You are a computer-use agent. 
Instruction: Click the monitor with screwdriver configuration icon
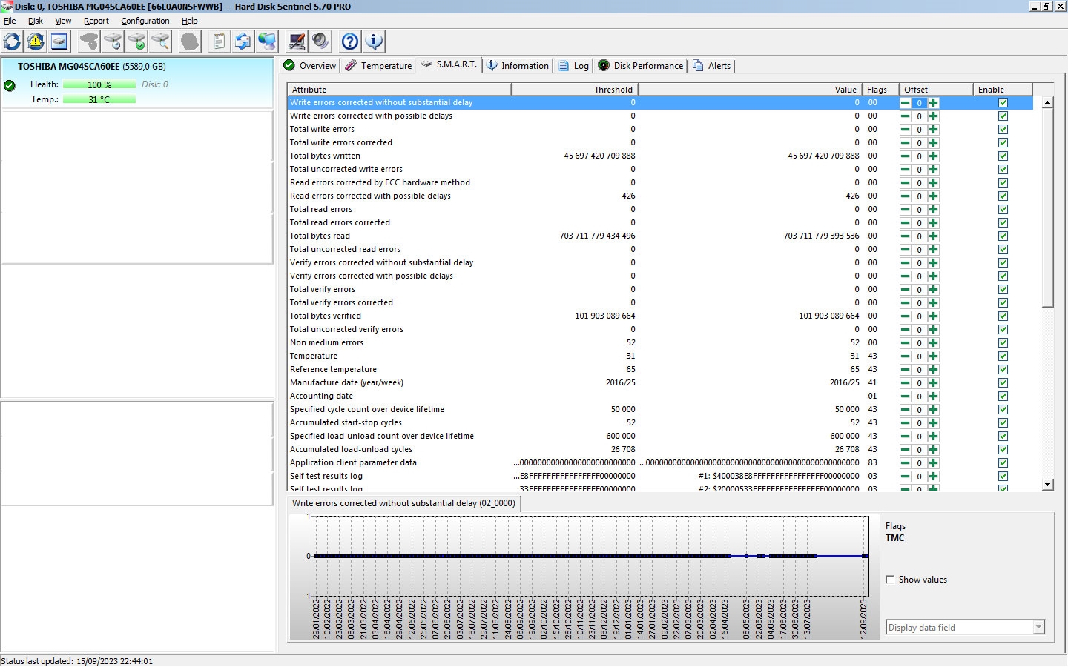tap(297, 42)
